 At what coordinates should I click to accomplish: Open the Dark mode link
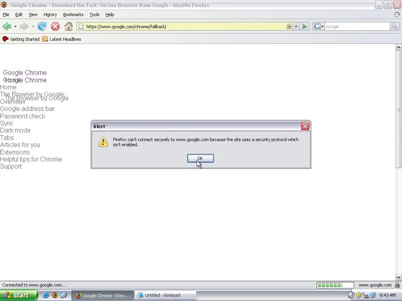click(x=15, y=130)
